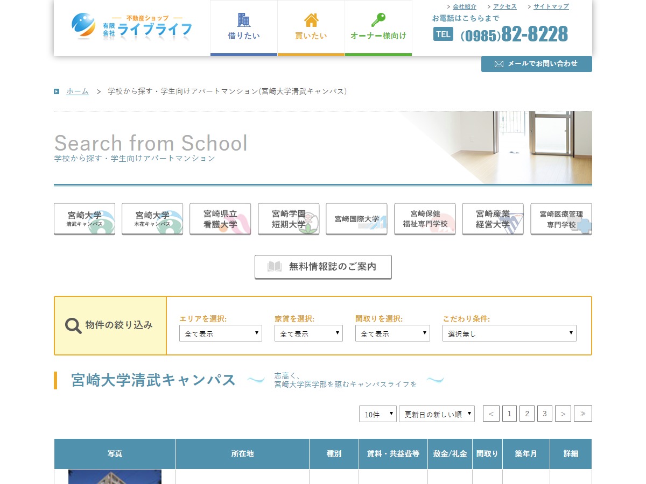Select 宮崎医療管理専門学校 school button
The height and width of the screenshot is (484, 646).
coord(561,219)
